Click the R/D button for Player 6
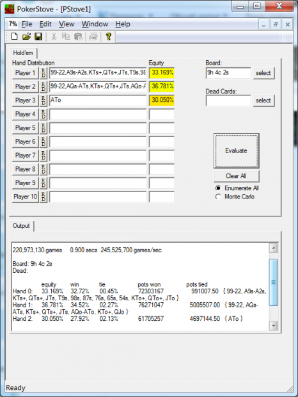 click(43, 142)
